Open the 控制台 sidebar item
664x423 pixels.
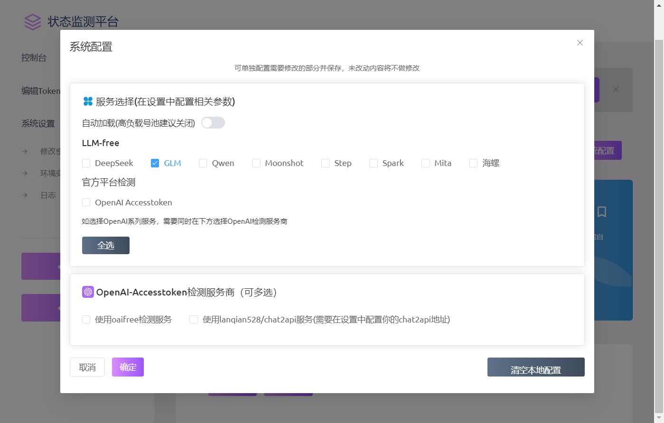(34, 57)
